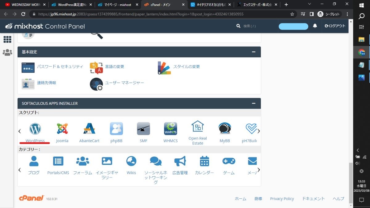Open the pH7Builder heart icon
Viewport: 370px width, 208px height.
251,129
